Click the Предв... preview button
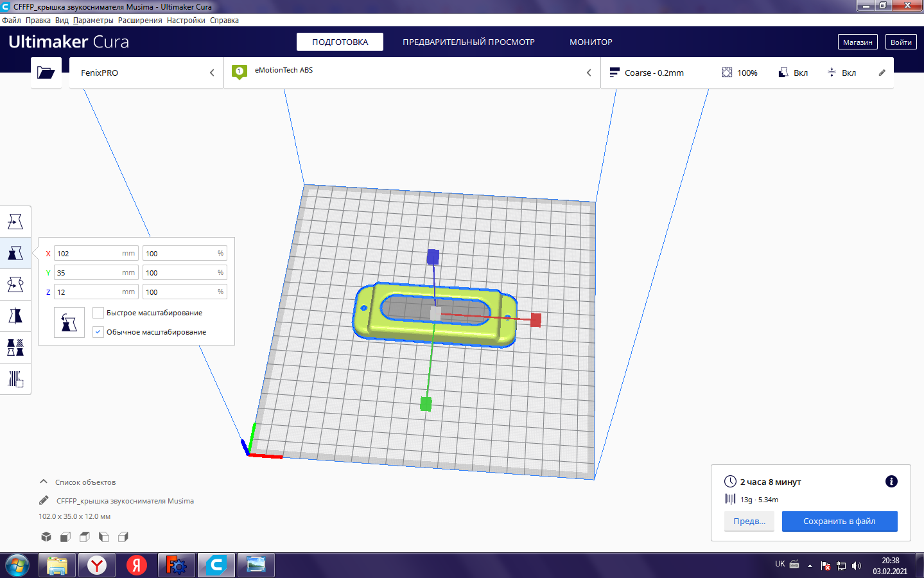This screenshot has width=924, height=578. pos(749,521)
